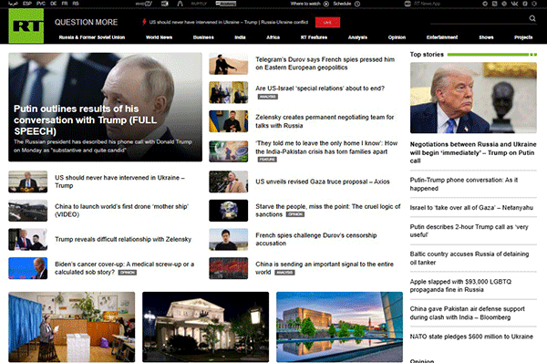The height and width of the screenshot is (363, 547).
Task: Open 'Starve the people' sanctions opinion
Action: 328,211
